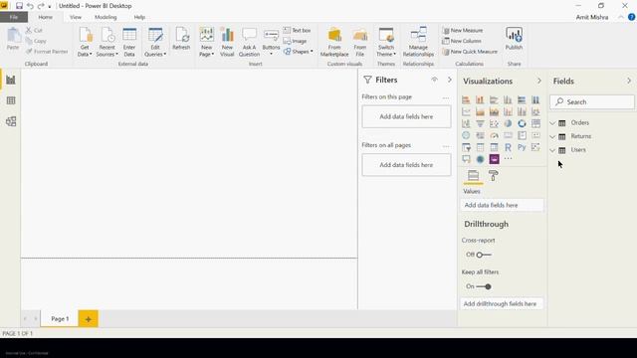Collapse the Filters pane chevron
Screen dimensions: 637x358
[x=449, y=80]
